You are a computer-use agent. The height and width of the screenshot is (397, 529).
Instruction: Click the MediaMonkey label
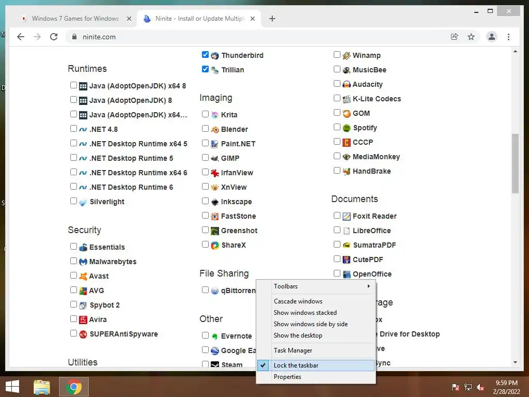pyautogui.click(x=376, y=157)
